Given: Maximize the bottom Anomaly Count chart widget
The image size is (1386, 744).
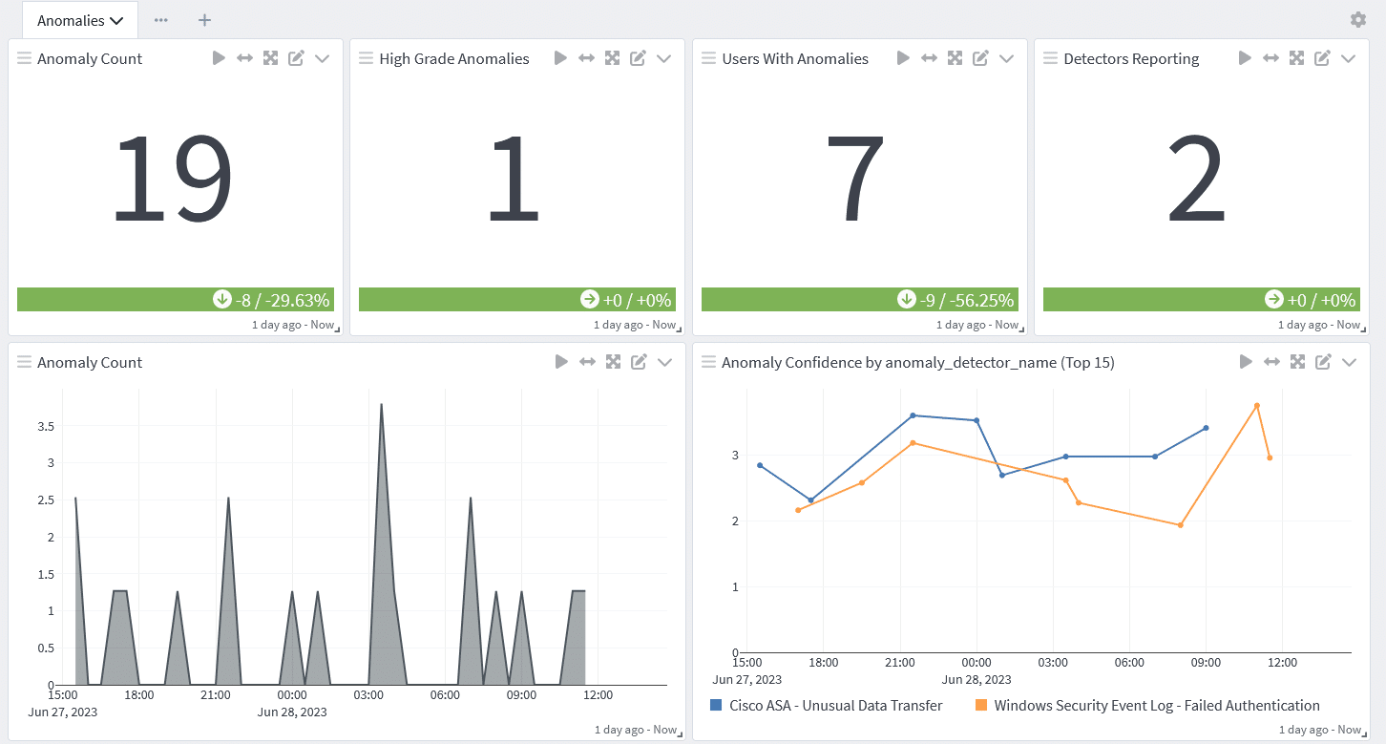Looking at the screenshot, I should coord(613,362).
